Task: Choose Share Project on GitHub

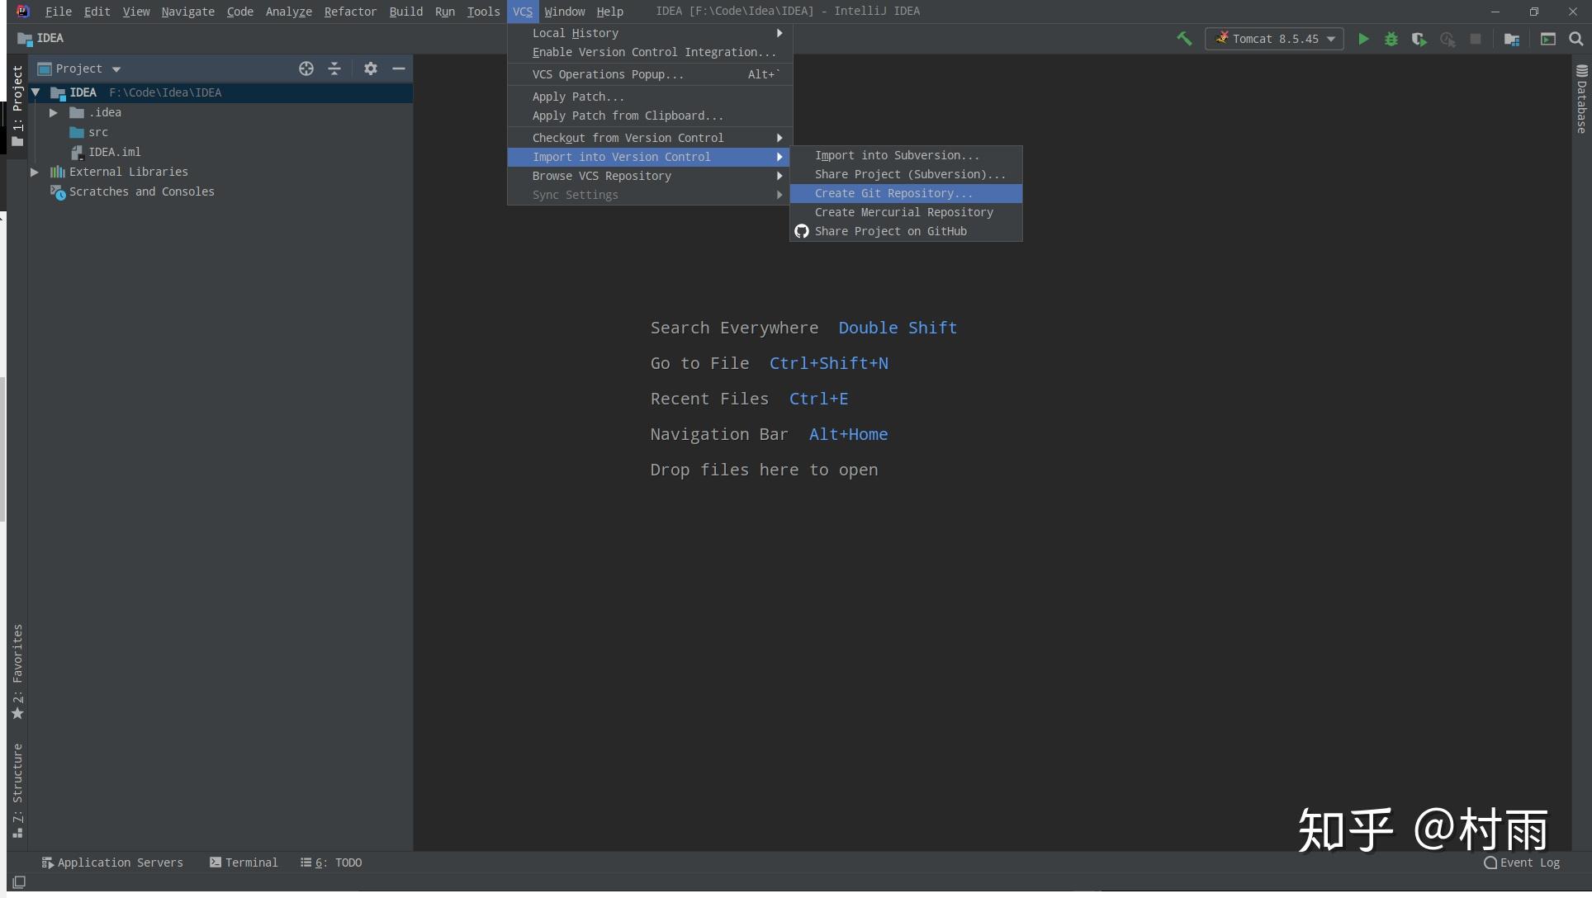Action: tap(890, 231)
